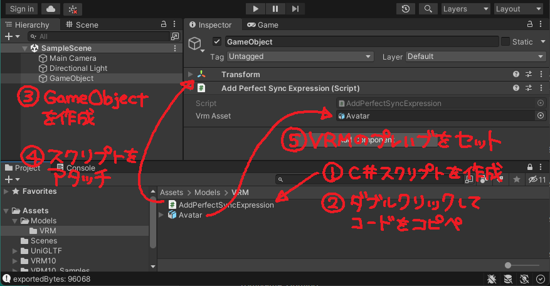Click the Pause button
The height and width of the screenshot is (286, 550).
coord(275,9)
